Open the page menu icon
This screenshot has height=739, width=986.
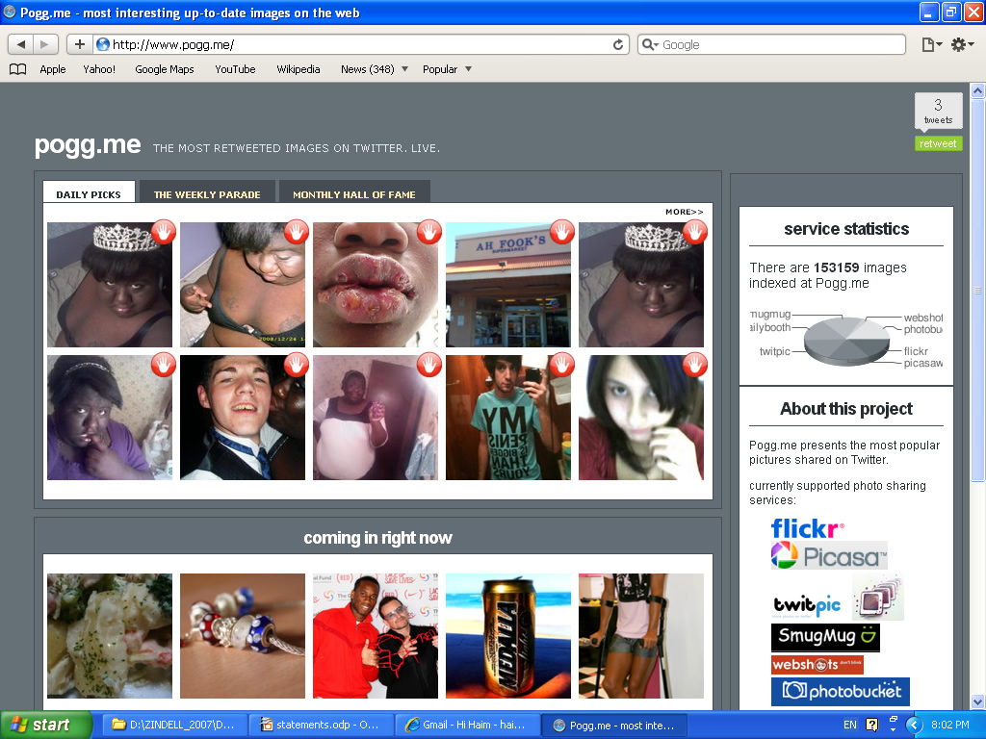pyautogui.click(x=931, y=44)
